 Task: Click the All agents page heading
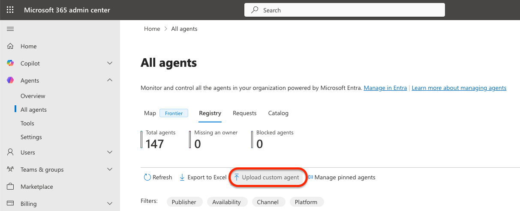tap(169, 63)
